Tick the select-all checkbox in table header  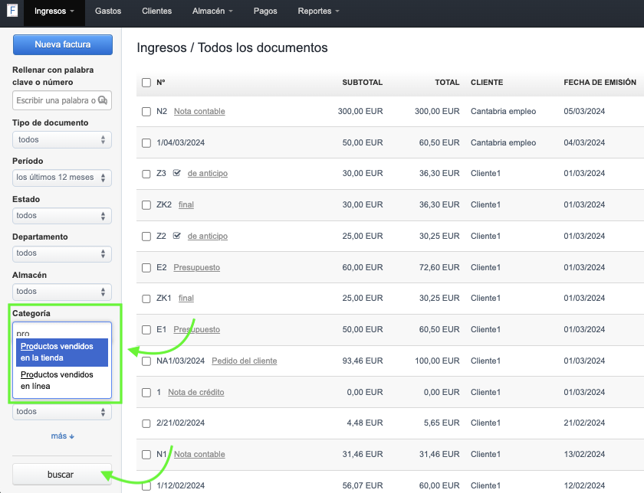tap(146, 83)
